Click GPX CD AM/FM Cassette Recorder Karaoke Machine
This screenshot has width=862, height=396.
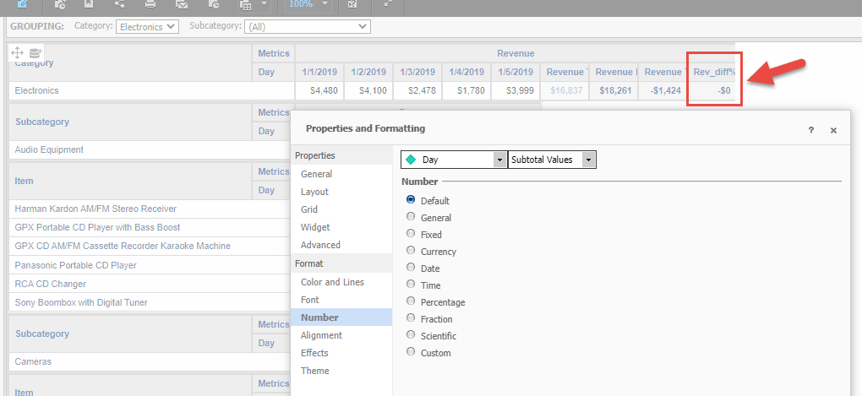click(x=150, y=246)
